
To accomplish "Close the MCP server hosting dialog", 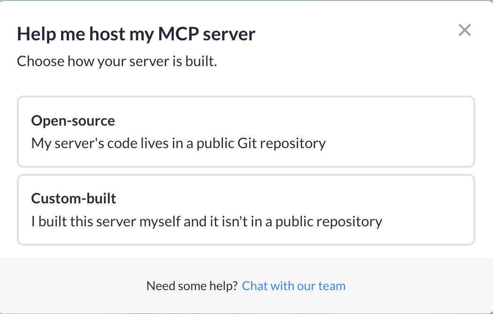I will point(464,30).
